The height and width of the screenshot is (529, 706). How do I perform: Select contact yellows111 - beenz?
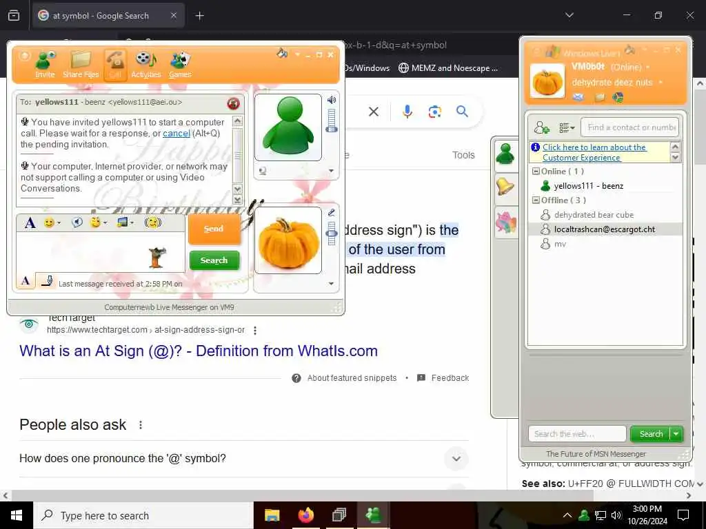[589, 186]
